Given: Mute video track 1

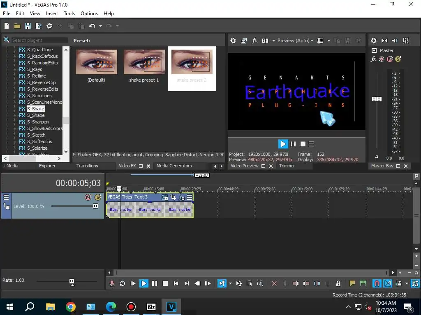Looking at the screenshot, I should click(88, 197).
